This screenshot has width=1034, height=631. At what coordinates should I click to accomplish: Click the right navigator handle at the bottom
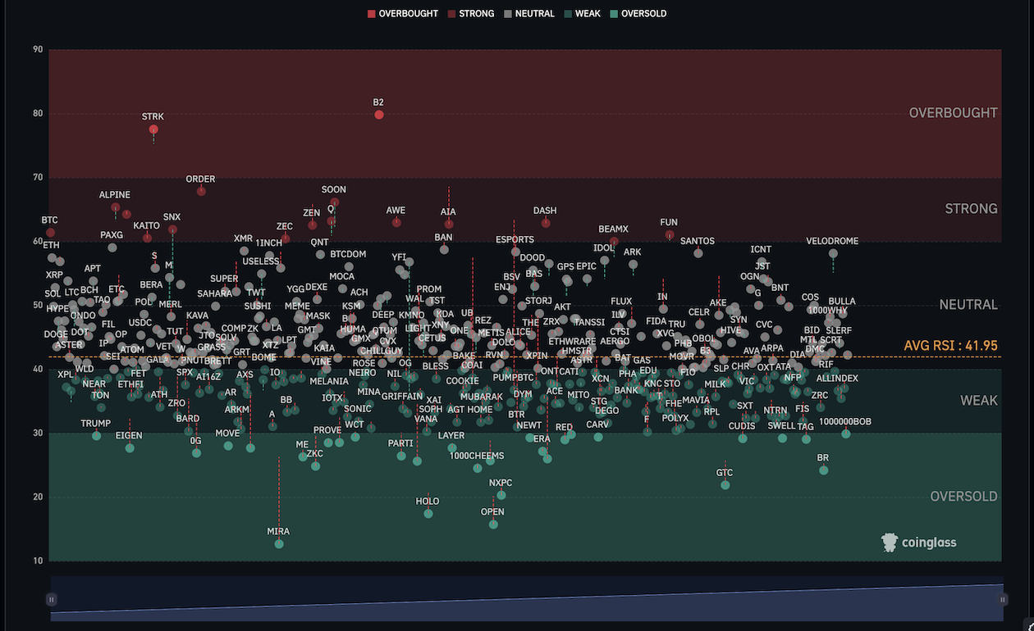pos(1003,599)
